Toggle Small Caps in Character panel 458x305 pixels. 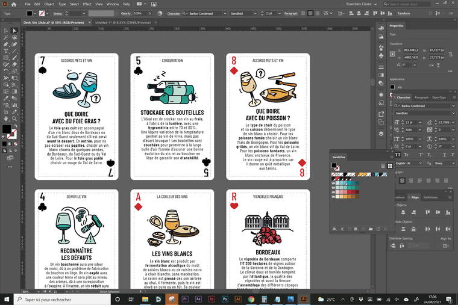pyautogui.click(x=406, y=155)
